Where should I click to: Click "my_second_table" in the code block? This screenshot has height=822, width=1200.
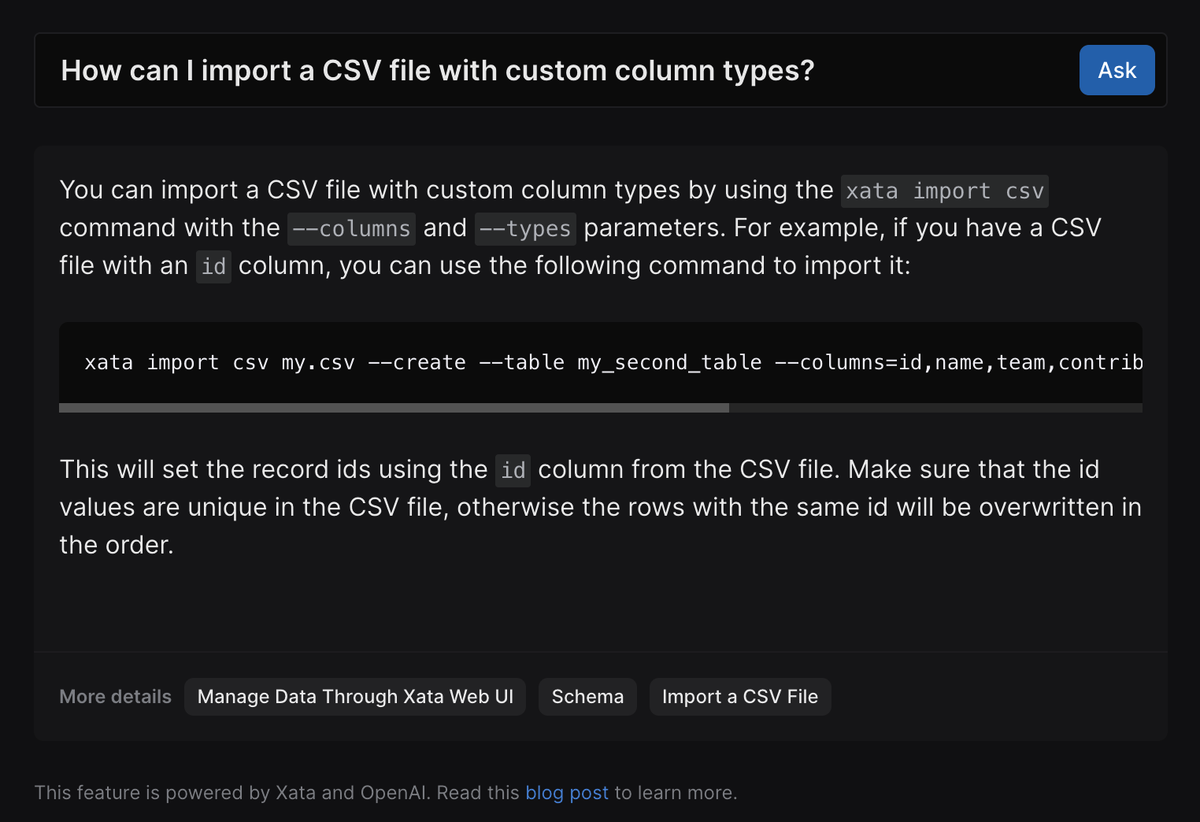pyautogui.click(x=669, y=363)
